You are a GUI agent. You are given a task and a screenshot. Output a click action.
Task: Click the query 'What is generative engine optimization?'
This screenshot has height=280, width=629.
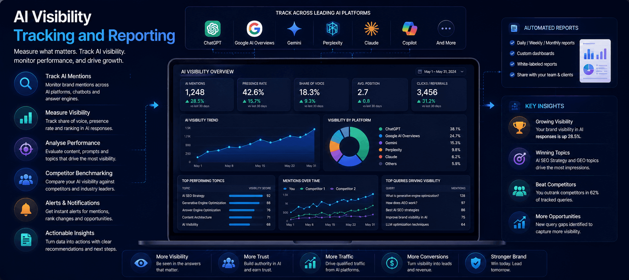pyautogui.click(x=412, y=196)
